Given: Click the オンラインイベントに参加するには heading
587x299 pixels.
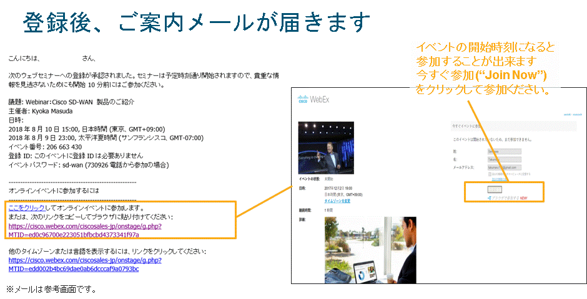Looking at the screenshot, I should point(54,191).
